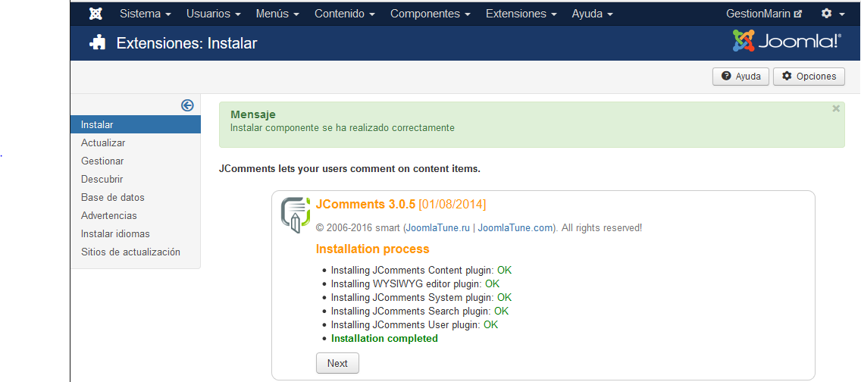Click the Joomla logo icon in top bar
The image size is (861, 382).
pos(95,14)
